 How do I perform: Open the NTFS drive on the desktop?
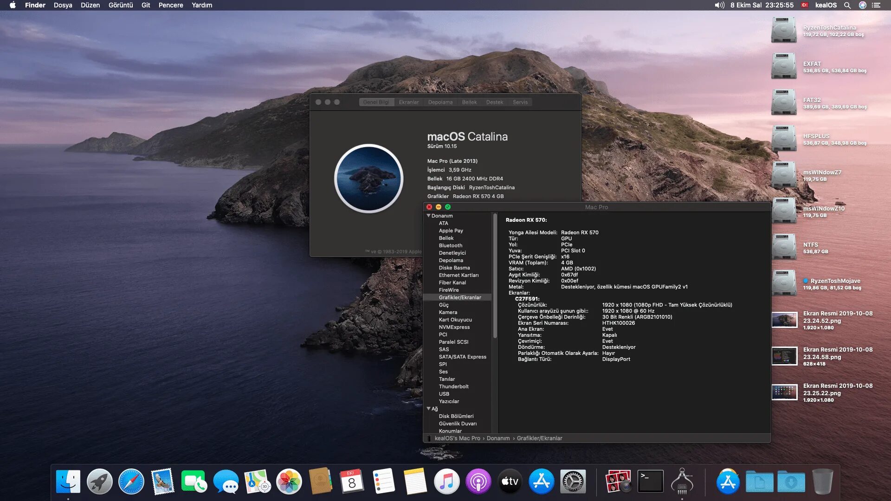click(784, 247)
